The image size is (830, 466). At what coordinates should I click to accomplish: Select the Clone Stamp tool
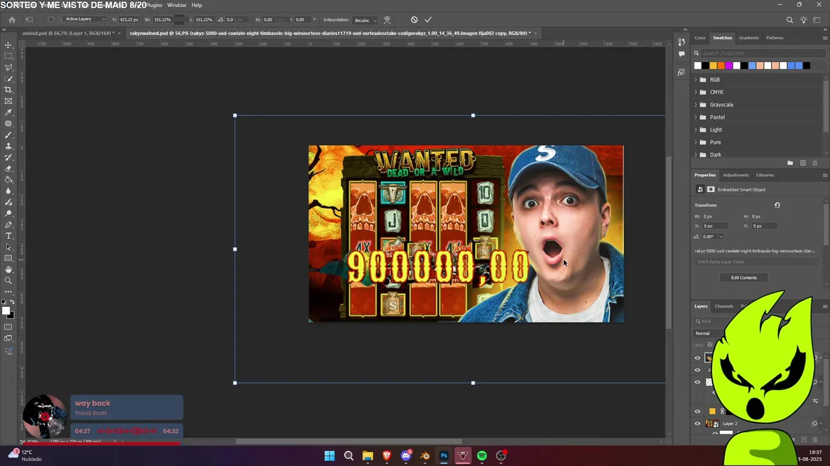[8, 146]
